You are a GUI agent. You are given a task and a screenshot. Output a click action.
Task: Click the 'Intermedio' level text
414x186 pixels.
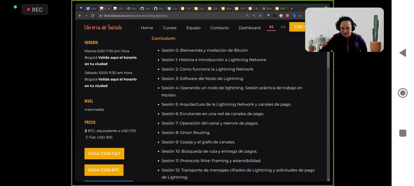(94, 110)
